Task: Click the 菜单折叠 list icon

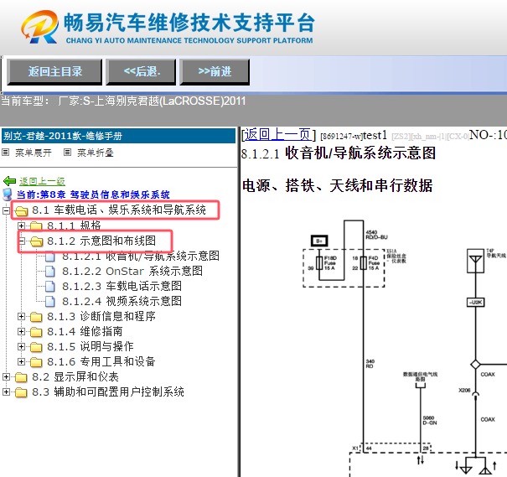Action: [x=67, y=152]
